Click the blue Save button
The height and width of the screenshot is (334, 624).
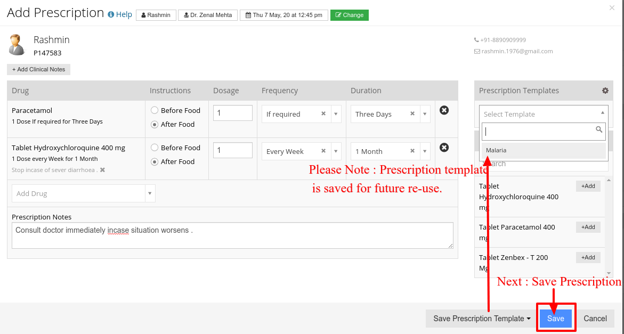tap(556, 319)
